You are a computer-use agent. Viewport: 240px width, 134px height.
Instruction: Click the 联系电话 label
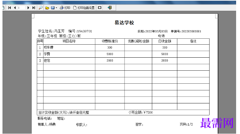[45, 119]
